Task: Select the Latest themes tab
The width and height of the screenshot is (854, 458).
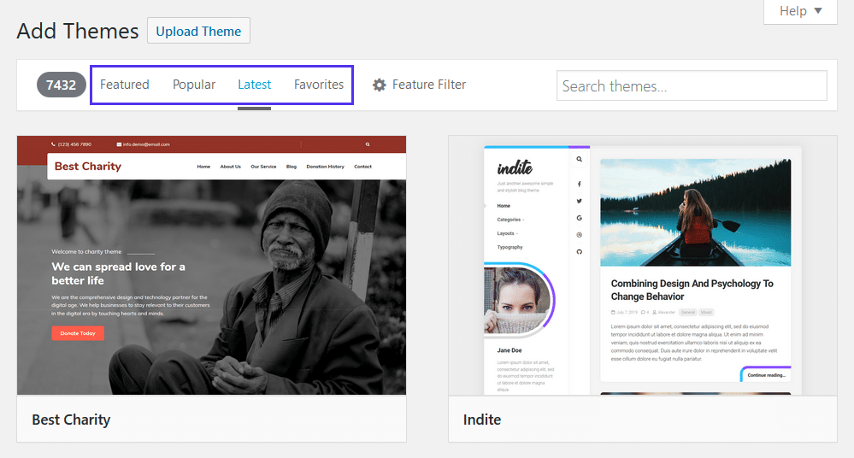Action: pos(255,85)
